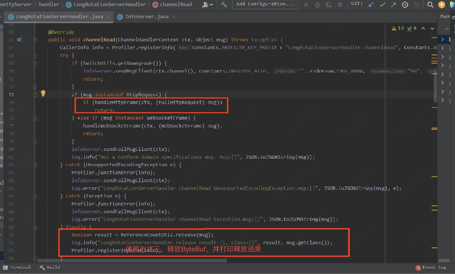Collapse the catch Exception fold at line 86
Image resolution: width=455 pixels, height=274 pixels.
pos(35,196)
